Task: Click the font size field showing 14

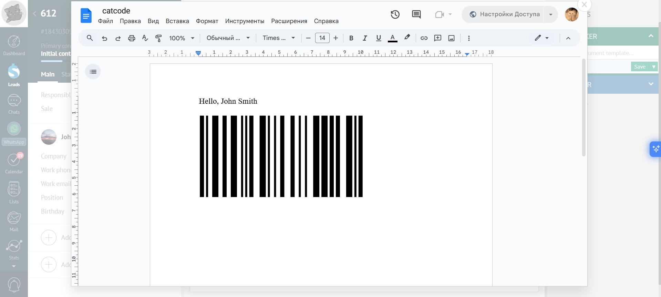Action: 322,38
